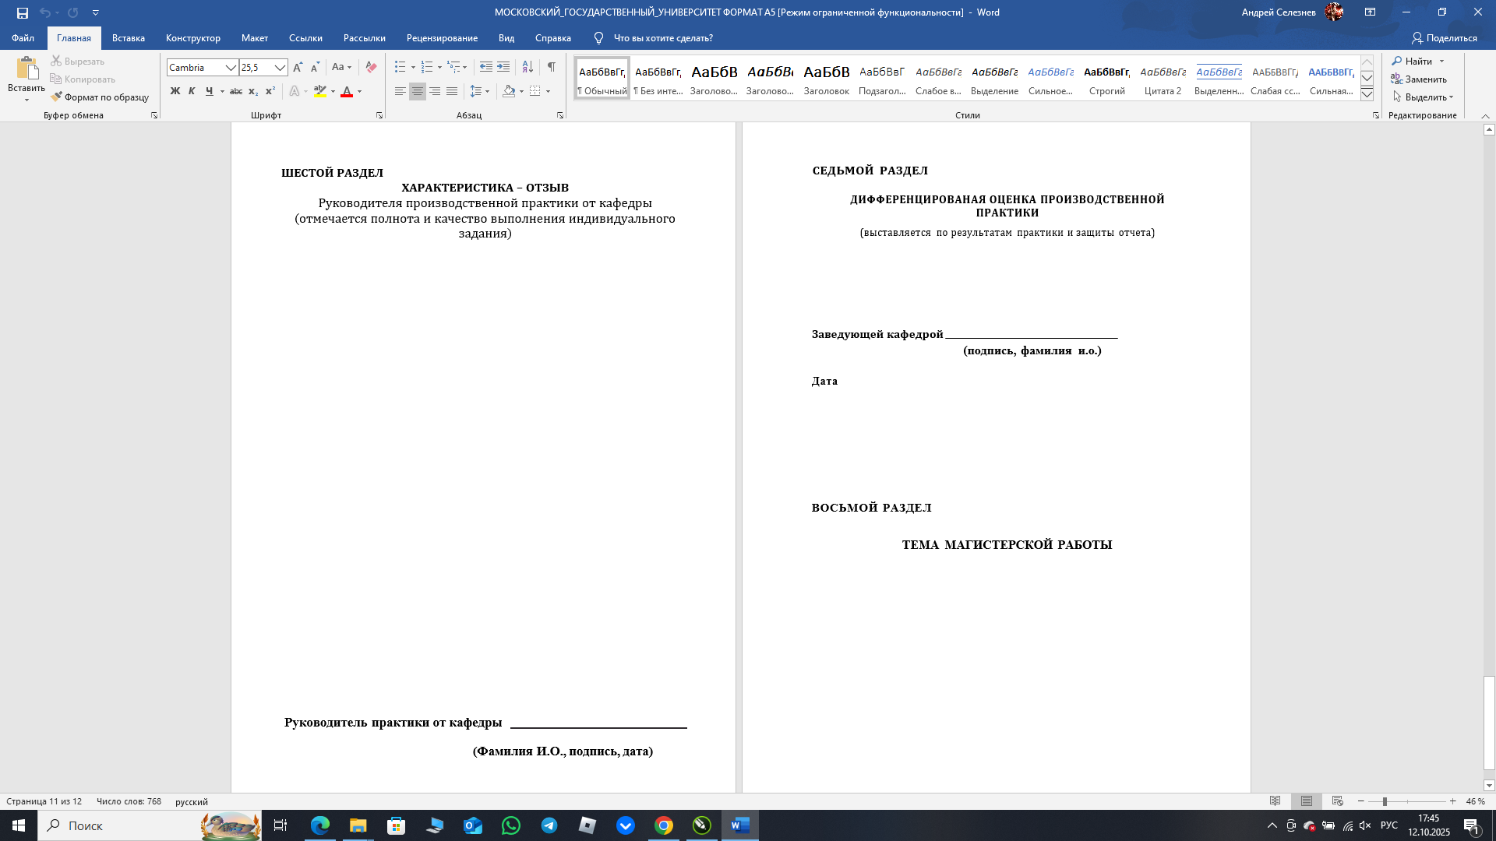1496x841 pixels.
Task: Expand the Cambria font name dropdown
Action: click(x=231, y=68)
